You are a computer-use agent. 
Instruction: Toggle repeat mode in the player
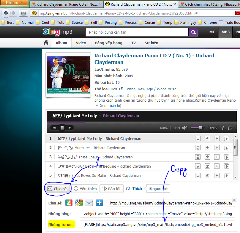pyautogui.click(x=230, y=128)
